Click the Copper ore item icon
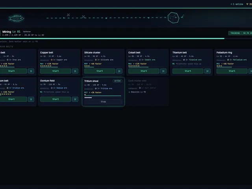252x189 pixels. click(52, 60)
